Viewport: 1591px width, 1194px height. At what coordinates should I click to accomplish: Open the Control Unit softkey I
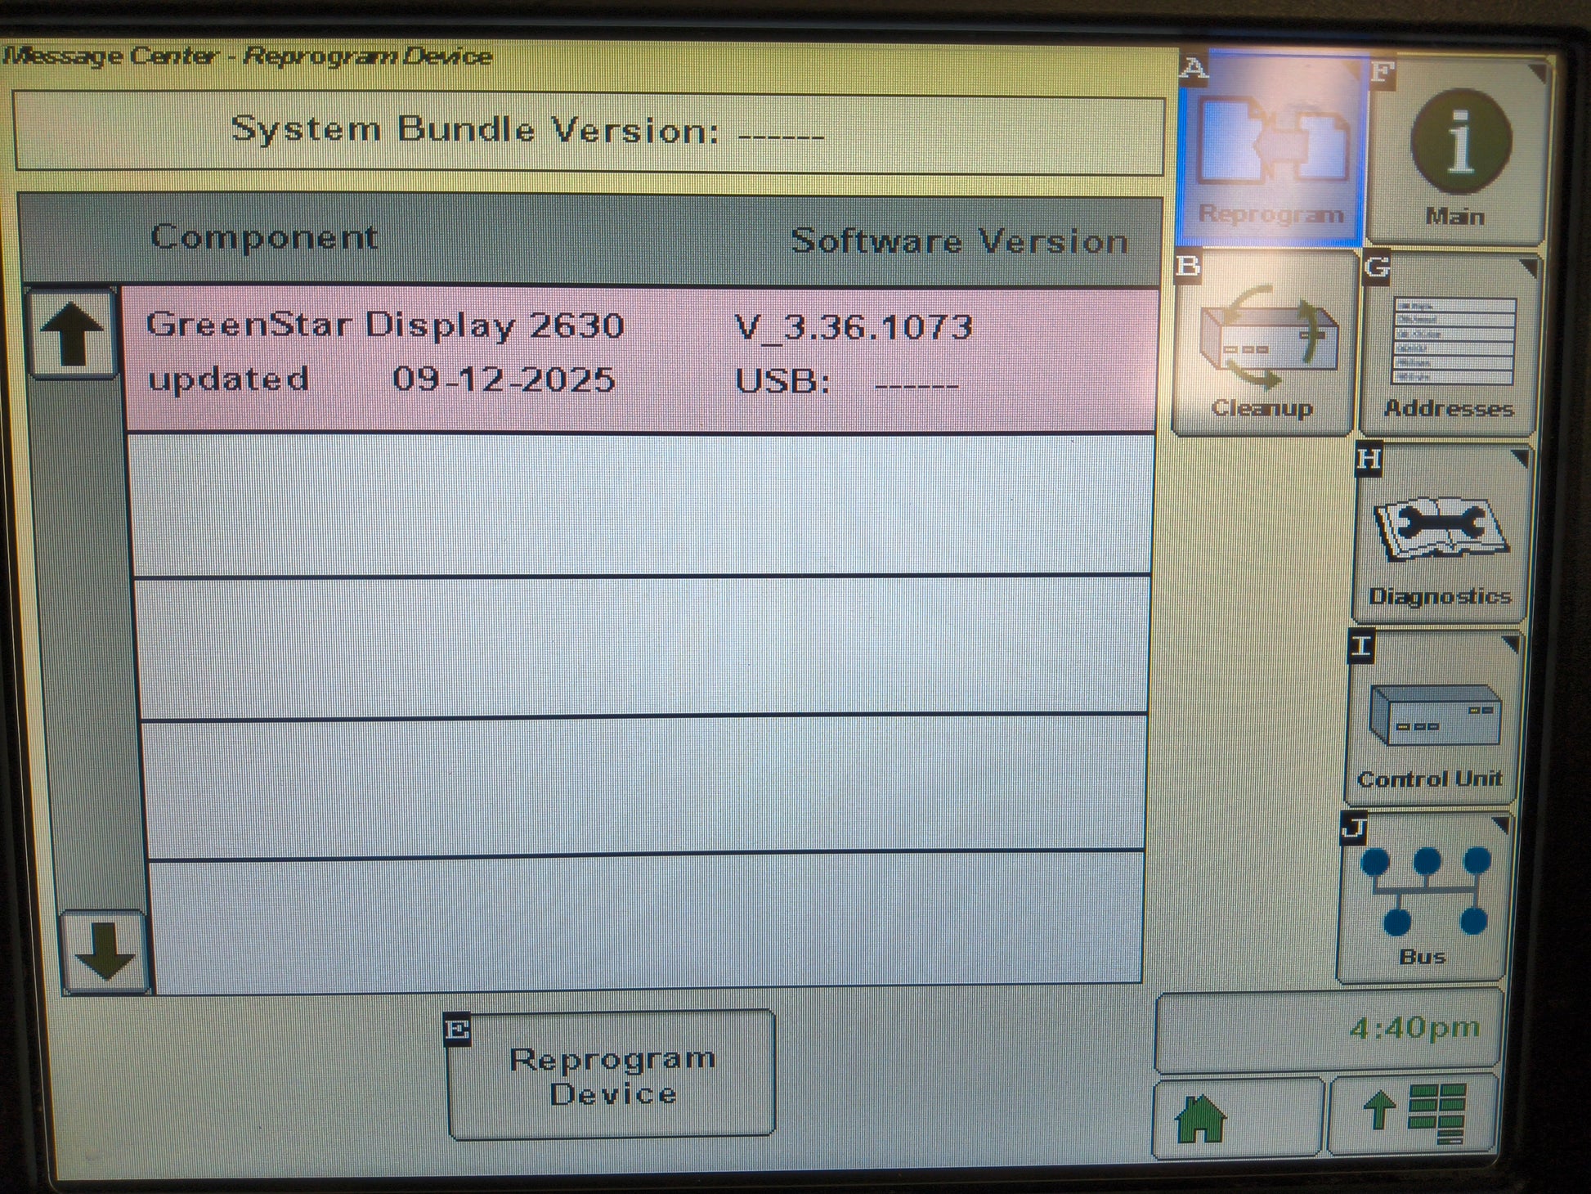point(1432,717)
